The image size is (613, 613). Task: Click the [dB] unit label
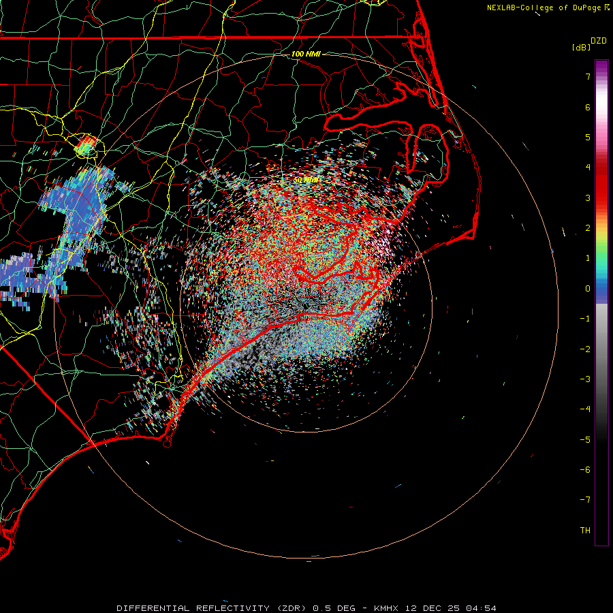point(580,47)
